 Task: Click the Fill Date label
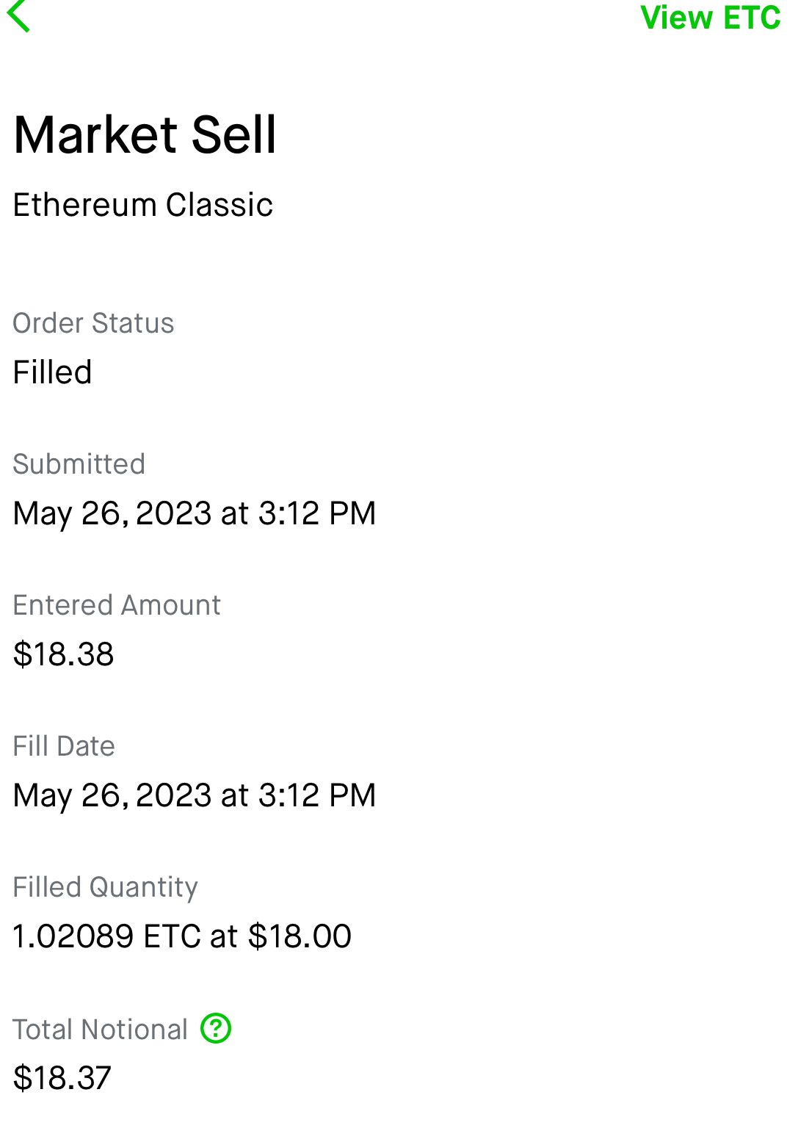64,746
